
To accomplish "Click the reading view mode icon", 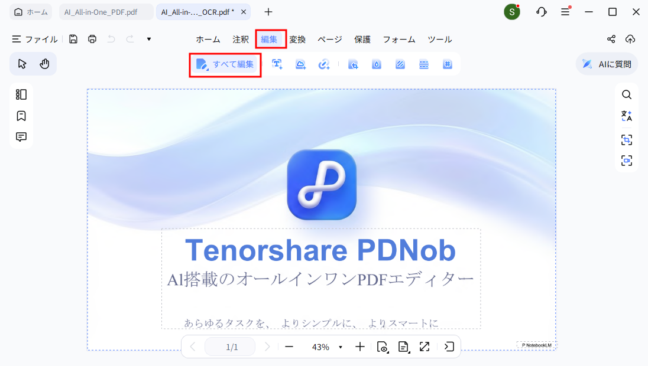I will 383,347.
